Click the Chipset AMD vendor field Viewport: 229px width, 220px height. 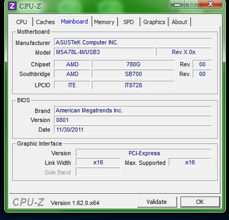[x=72, y=64]
